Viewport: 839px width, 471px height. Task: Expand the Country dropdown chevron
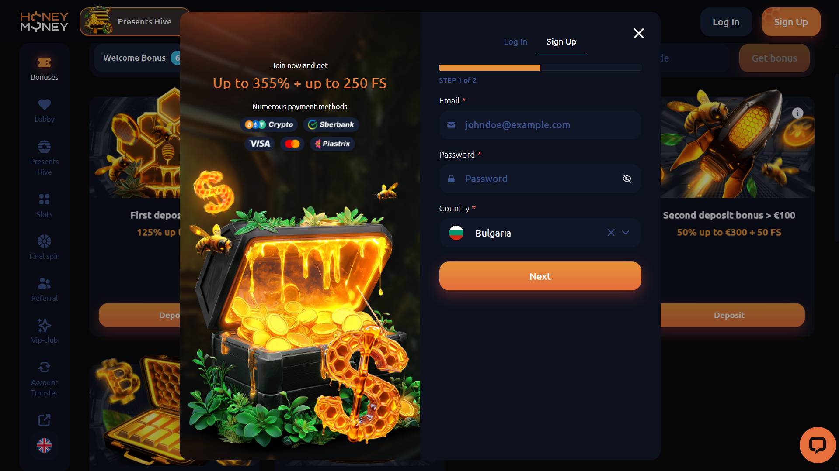626,233
